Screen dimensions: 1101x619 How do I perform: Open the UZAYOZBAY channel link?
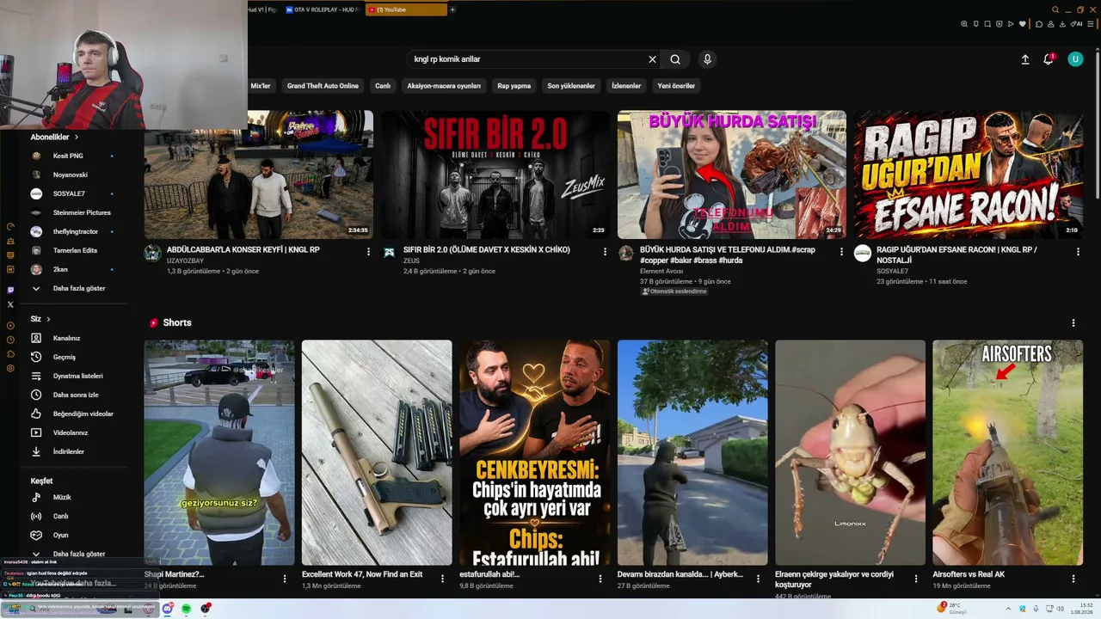(x=185, y=260)
